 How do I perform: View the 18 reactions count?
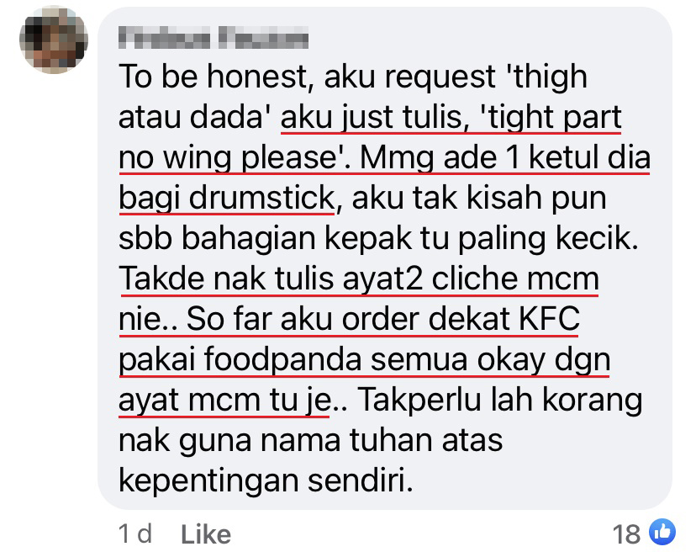pyautogui.click(x=626, y=533)
